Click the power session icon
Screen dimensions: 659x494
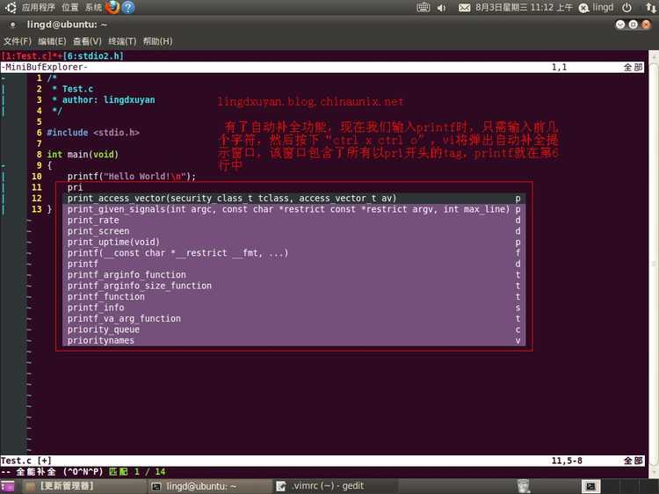pos(626,8)
